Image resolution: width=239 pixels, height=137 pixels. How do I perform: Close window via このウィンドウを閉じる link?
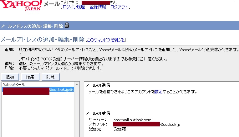(106, 40)
